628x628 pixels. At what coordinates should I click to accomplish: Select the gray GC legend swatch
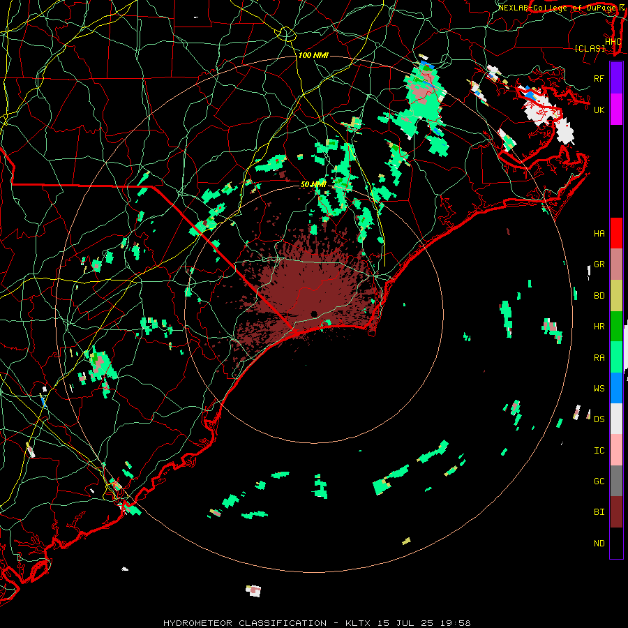[616, 481]
